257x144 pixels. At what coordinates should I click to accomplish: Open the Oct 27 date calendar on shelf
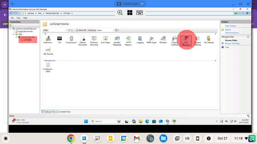click(223, 139)
